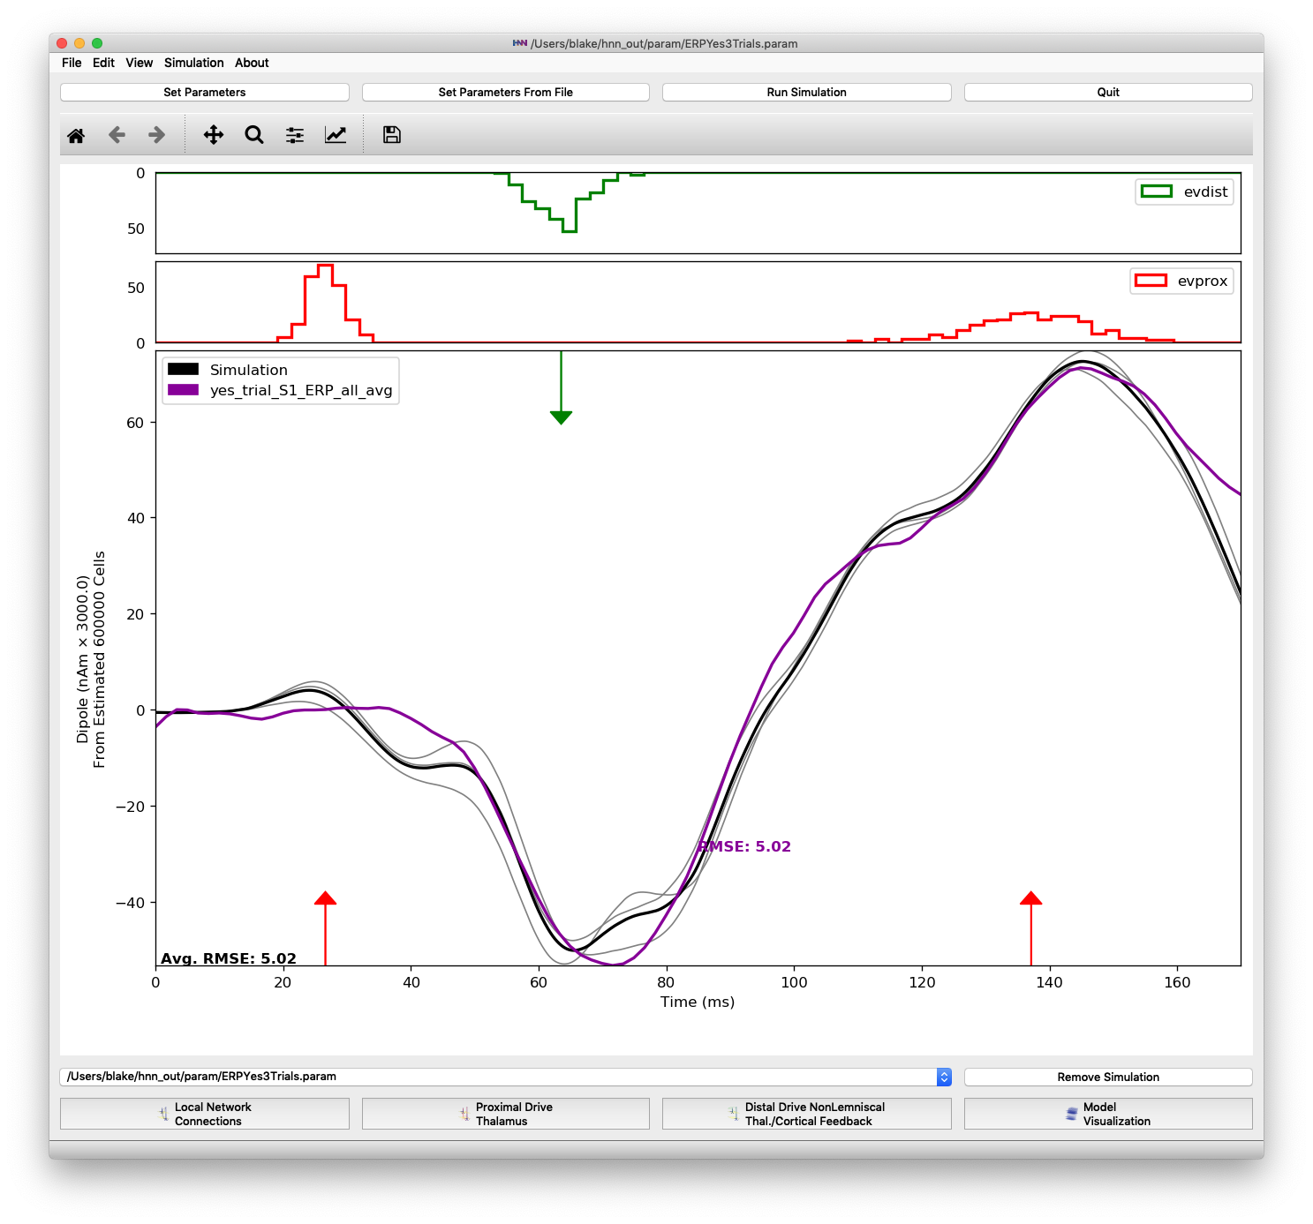Screen dimensions: 1313x1224
Task: Click the red proximal arrow near 137 ms
Action: click(x=1030, y=928)
